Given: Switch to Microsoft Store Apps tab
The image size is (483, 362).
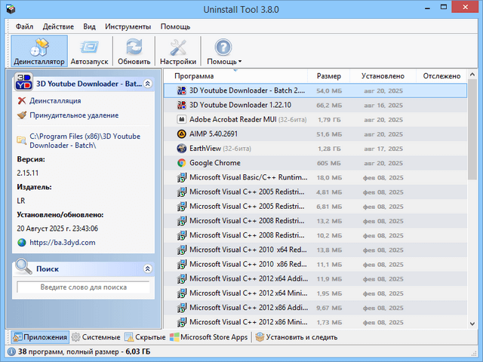Looking at the screenshot, I should (x=209, y=337).
